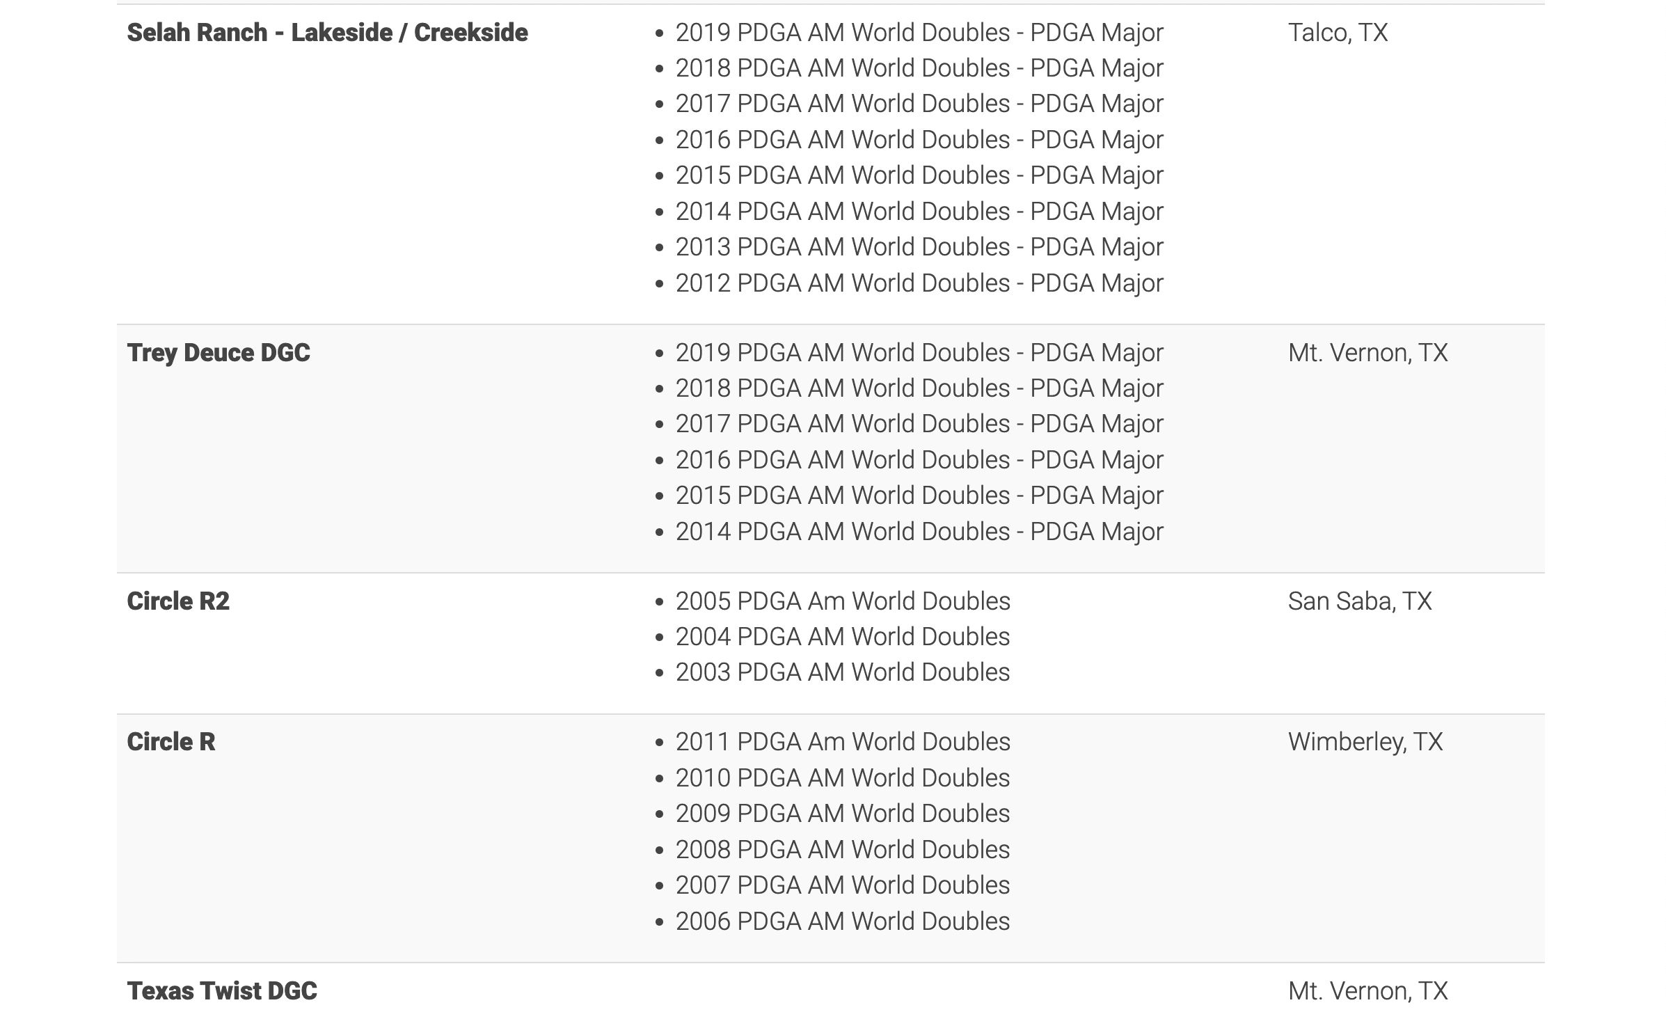This screenshot has height=1012, width=1666.
Task: Click the Circle R2 course name
Action: pos(178,601)
